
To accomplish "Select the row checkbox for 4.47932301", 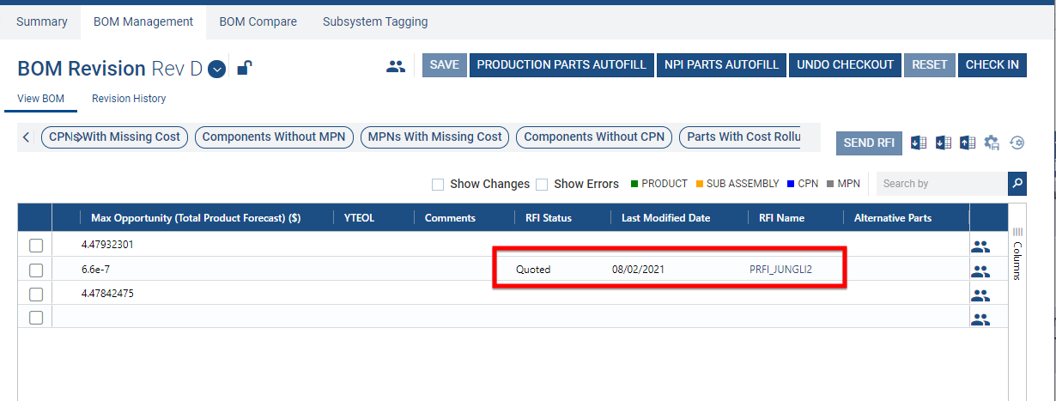I will point(36,246).
